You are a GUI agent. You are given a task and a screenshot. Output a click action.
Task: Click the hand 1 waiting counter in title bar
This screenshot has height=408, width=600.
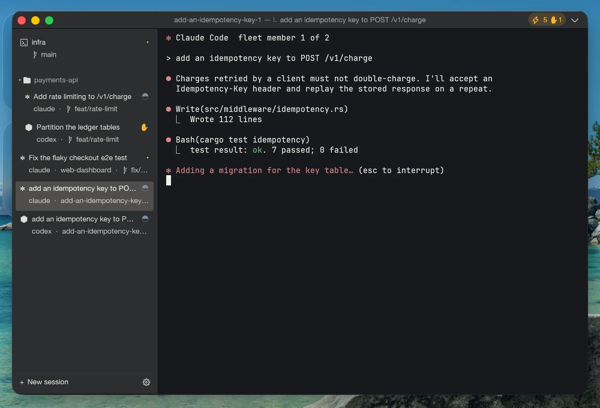coord(556,20)
